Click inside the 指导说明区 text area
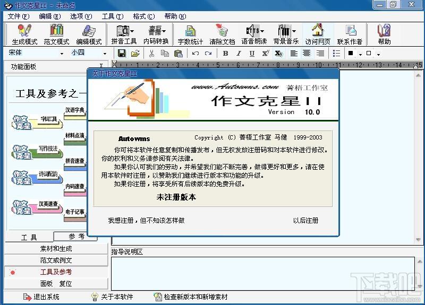 pyautogui.click(x=263, y=273)
